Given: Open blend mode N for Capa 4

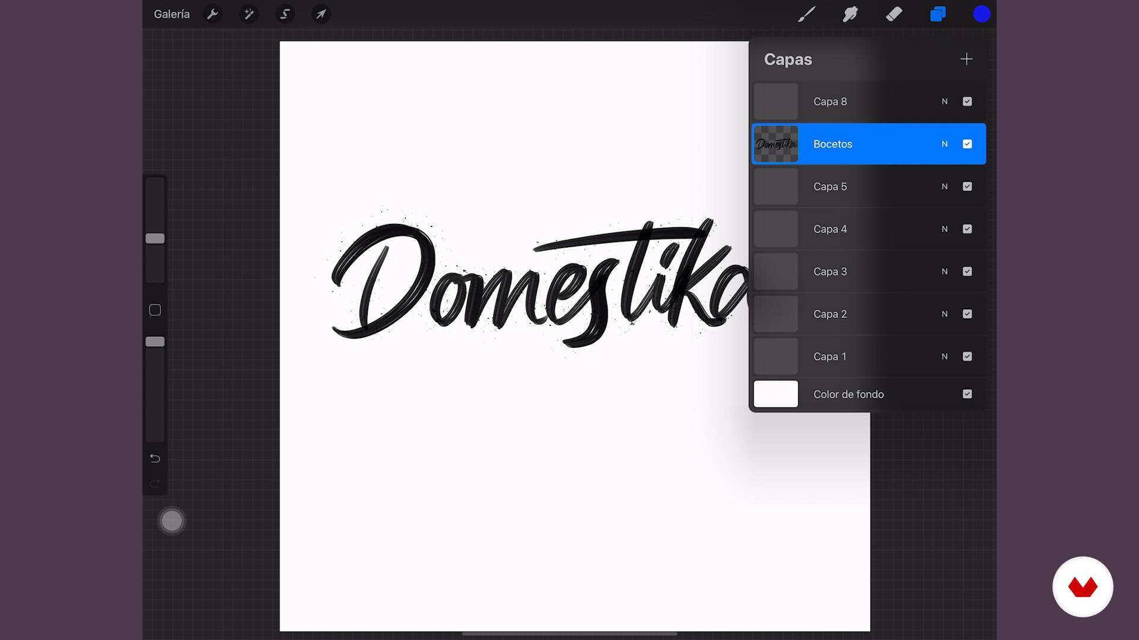Looking at the screenshot, I should click(x=944, y=229).
